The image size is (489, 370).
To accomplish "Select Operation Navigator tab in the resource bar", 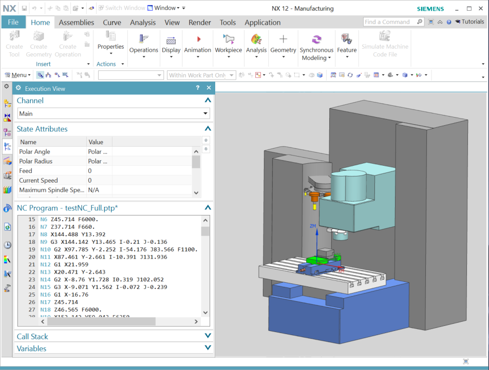I will click(8, 147).
